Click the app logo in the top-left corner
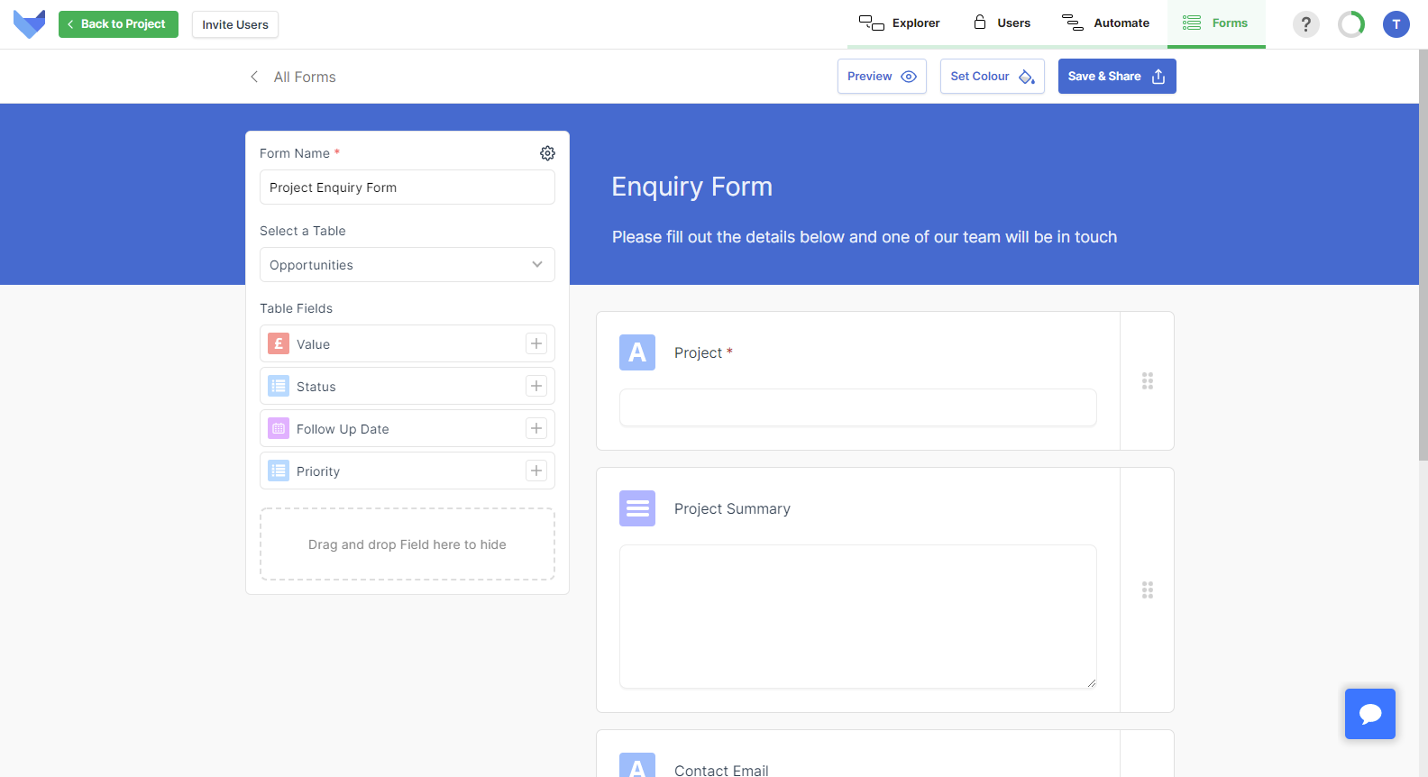This screenshot has height=777, width=1428. pyautogui.click(x=29, y=24)
